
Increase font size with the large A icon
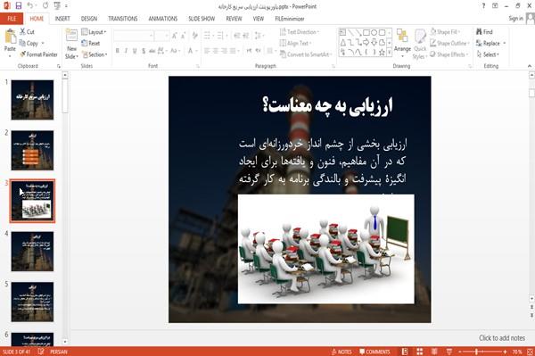(175, 36)
